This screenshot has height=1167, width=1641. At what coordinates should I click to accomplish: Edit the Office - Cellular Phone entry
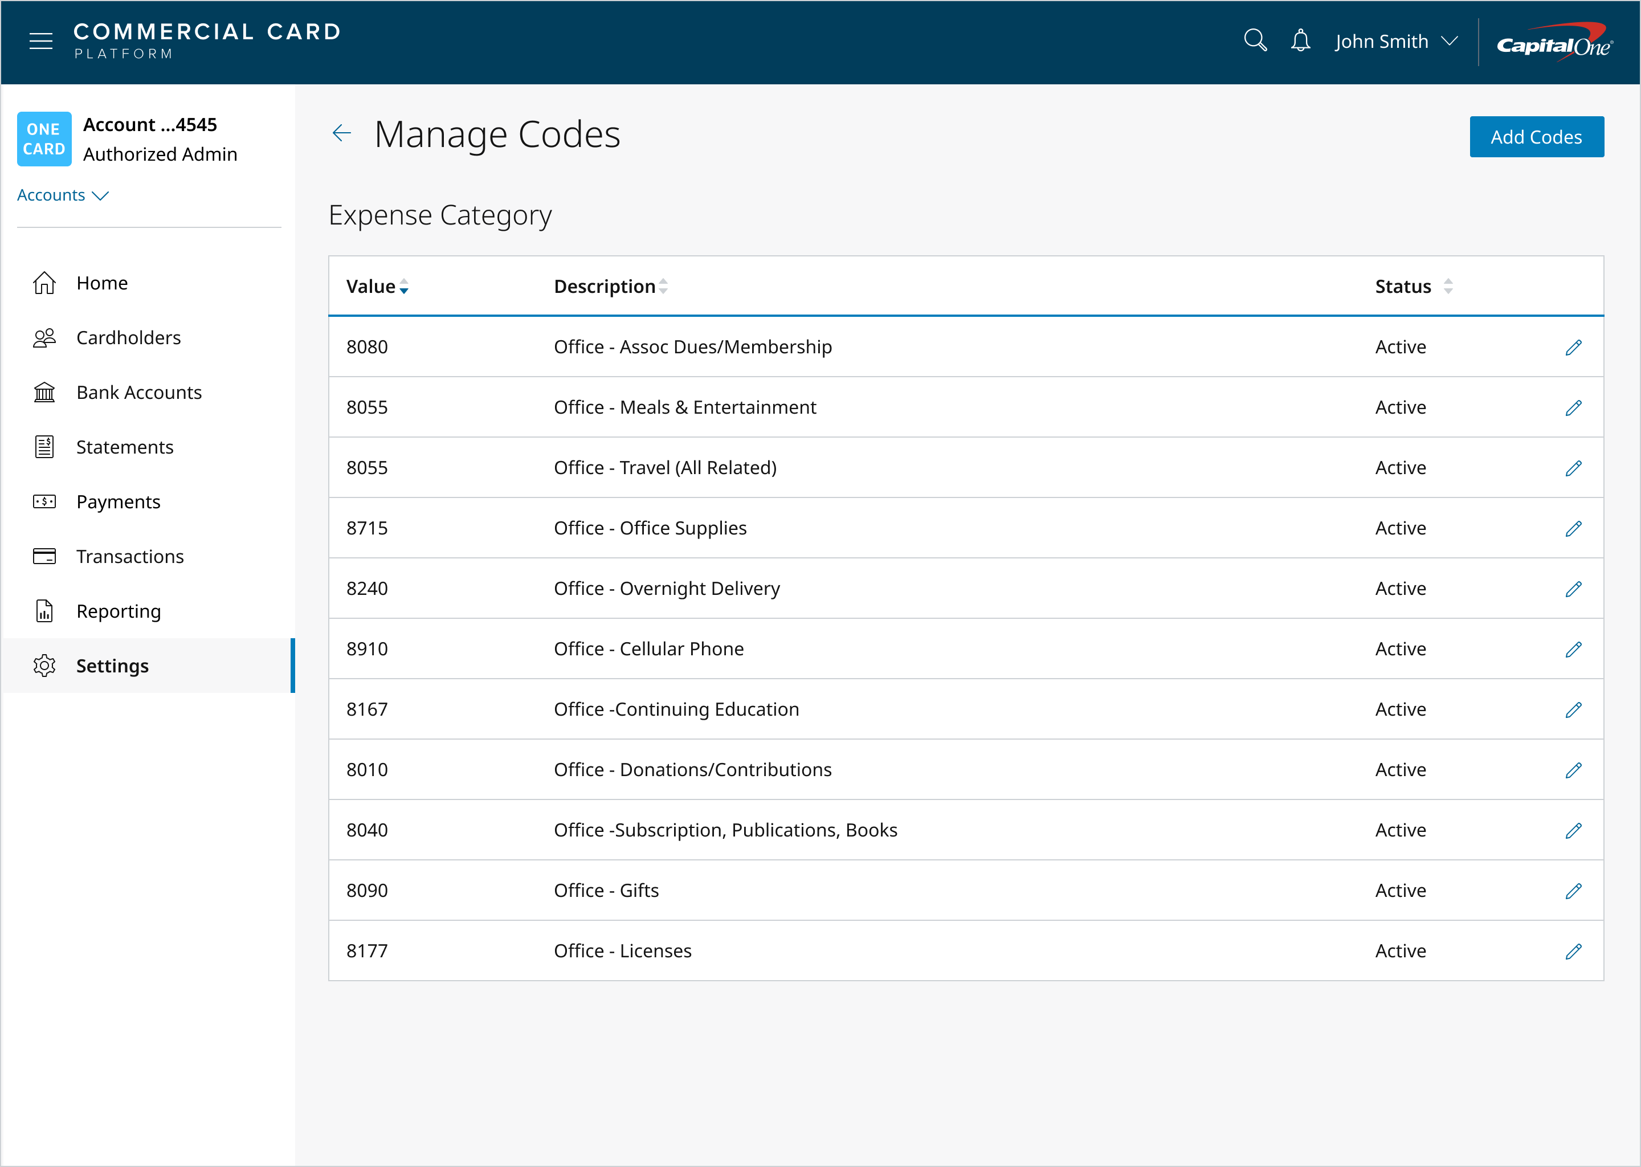(x=1573, y=649)
